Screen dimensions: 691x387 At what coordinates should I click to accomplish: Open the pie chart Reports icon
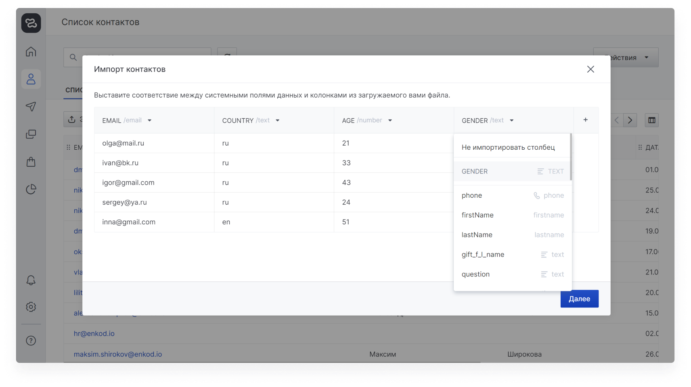[x=31, y=189]
